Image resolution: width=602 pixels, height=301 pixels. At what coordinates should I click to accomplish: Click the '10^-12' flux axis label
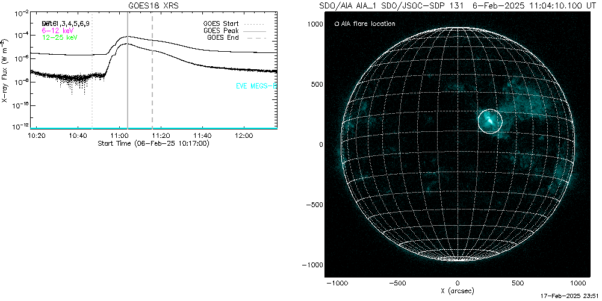pyautogui.click(x=19, y=127)
